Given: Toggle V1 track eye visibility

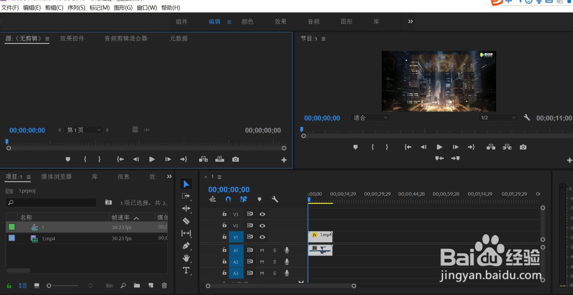Looking at the screenshot, I should point(262,237).
